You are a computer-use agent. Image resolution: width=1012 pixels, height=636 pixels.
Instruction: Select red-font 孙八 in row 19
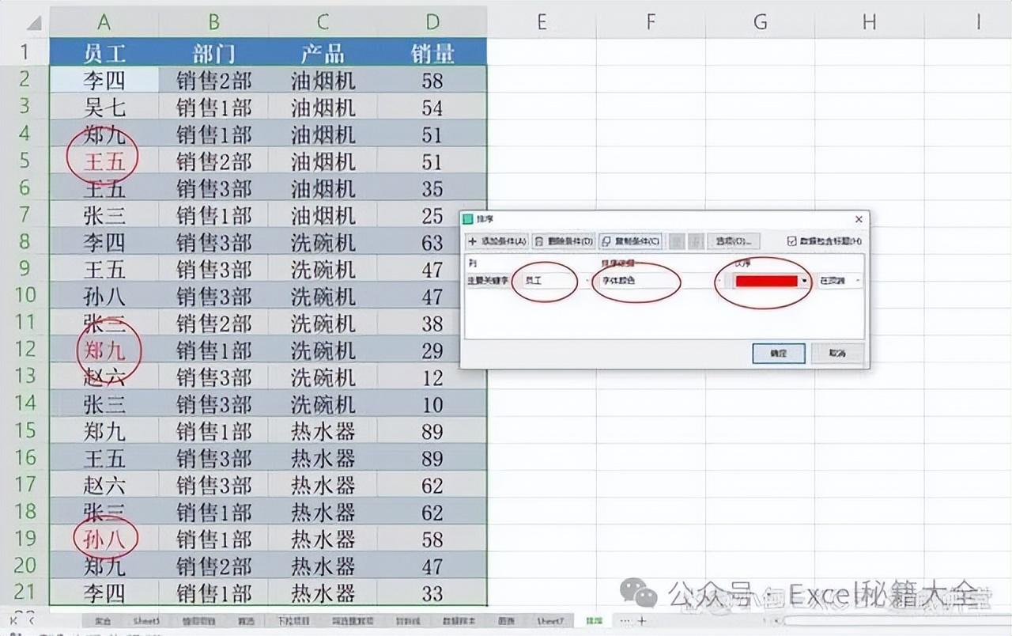point(104,539)
